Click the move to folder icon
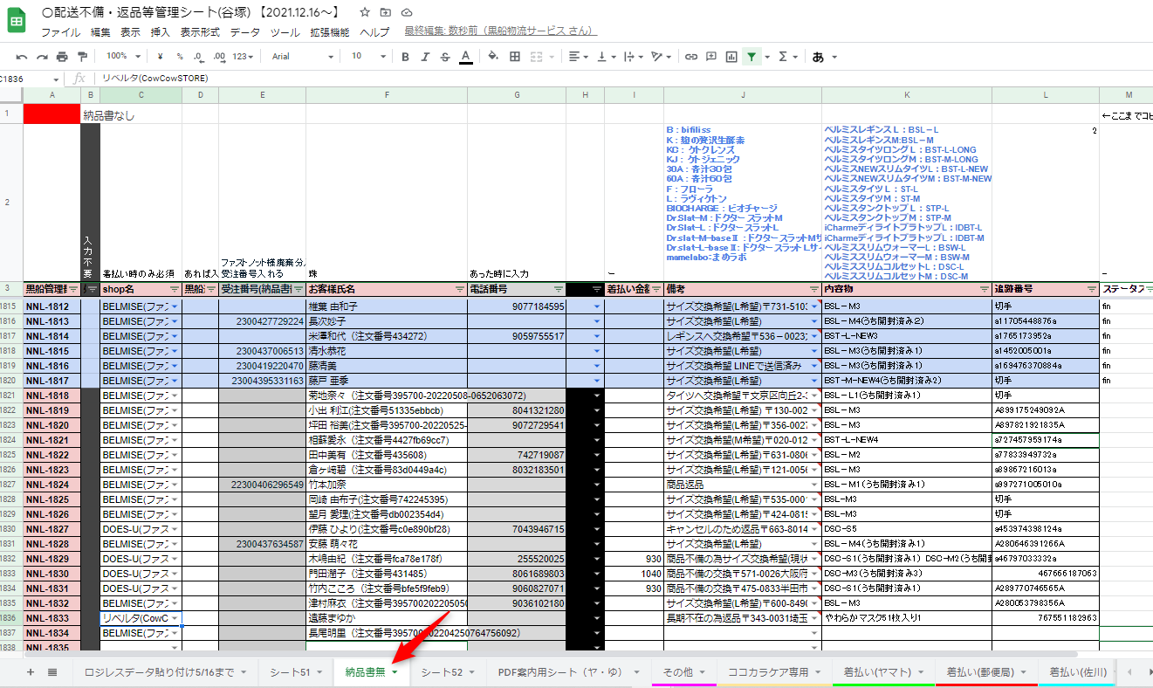Viewport: 1153px width, 688px height. coord(386,12)
